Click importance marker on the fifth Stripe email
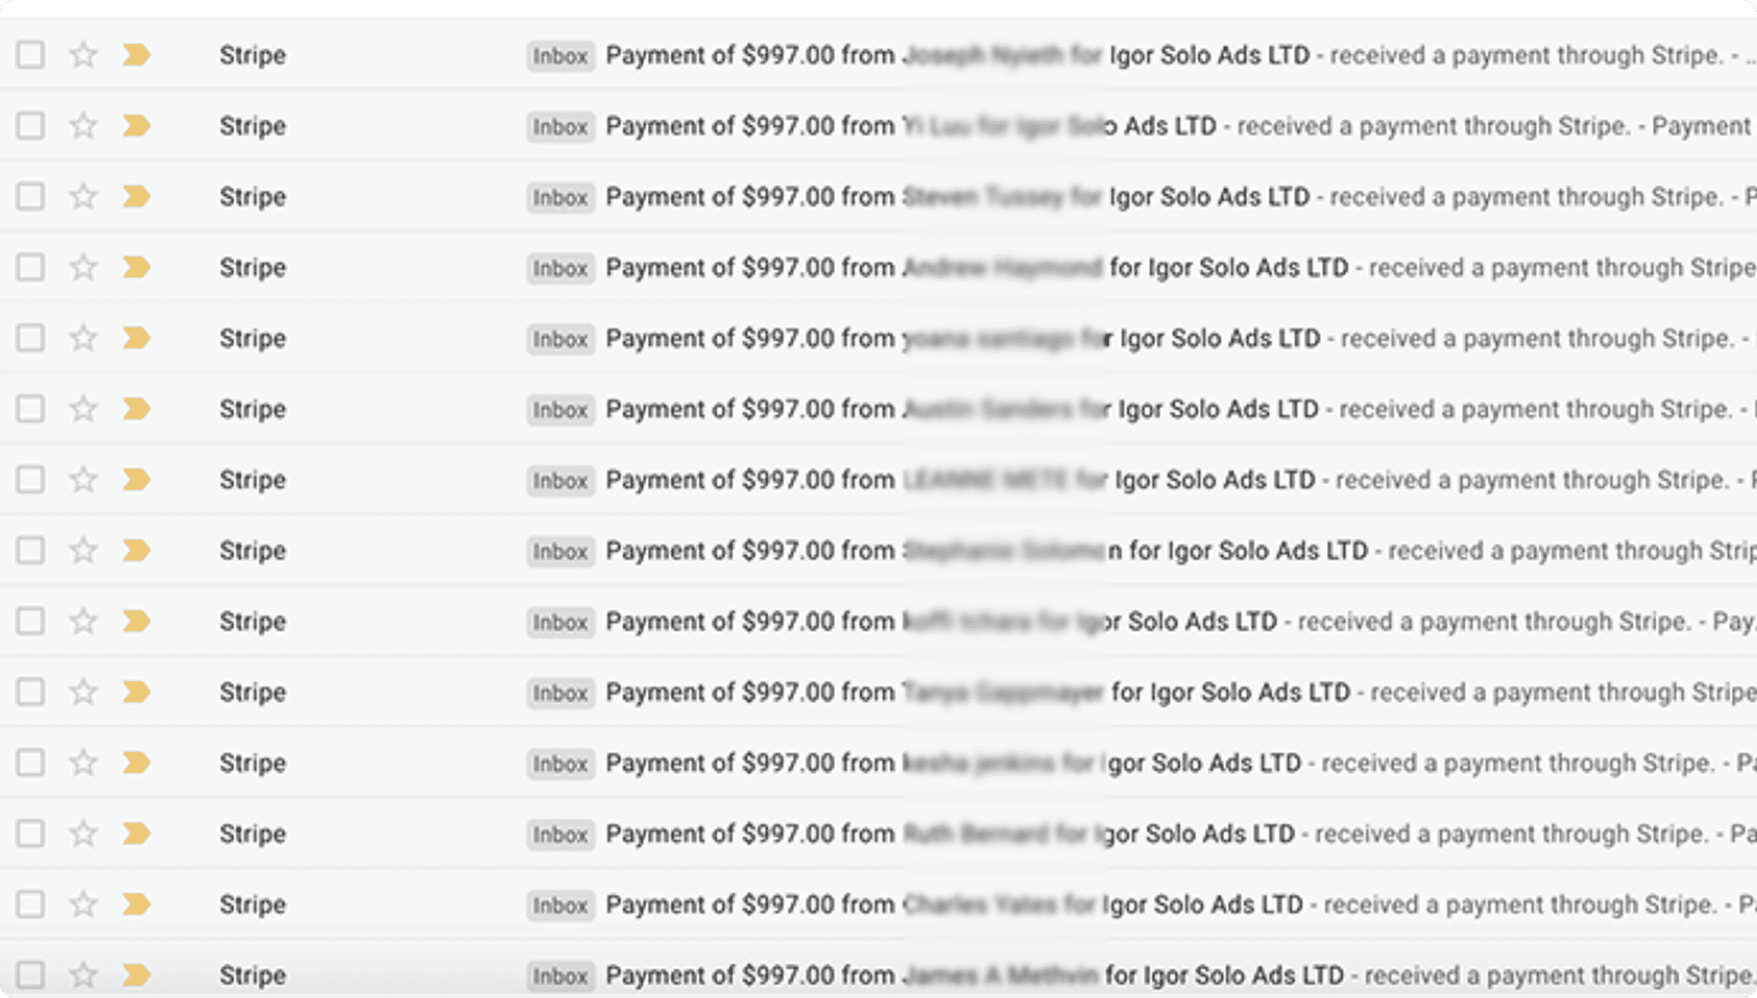 click(x=136, y=338)
